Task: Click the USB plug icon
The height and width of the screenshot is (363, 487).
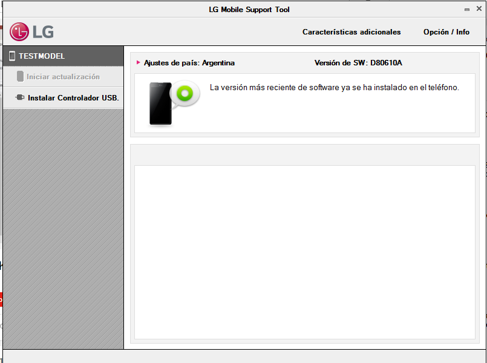Action: 20,97
